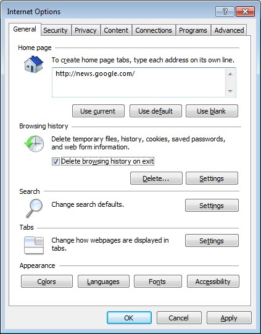
Task: Click the 'To create home page tabs' instruction
Action: (143, 60)
